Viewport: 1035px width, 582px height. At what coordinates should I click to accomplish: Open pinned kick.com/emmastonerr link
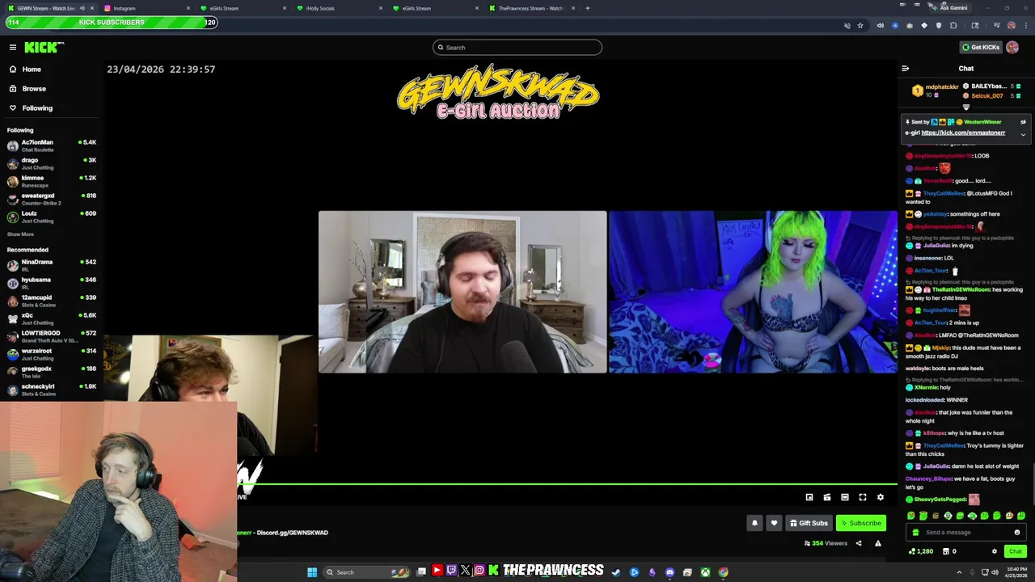pos(963,133)
